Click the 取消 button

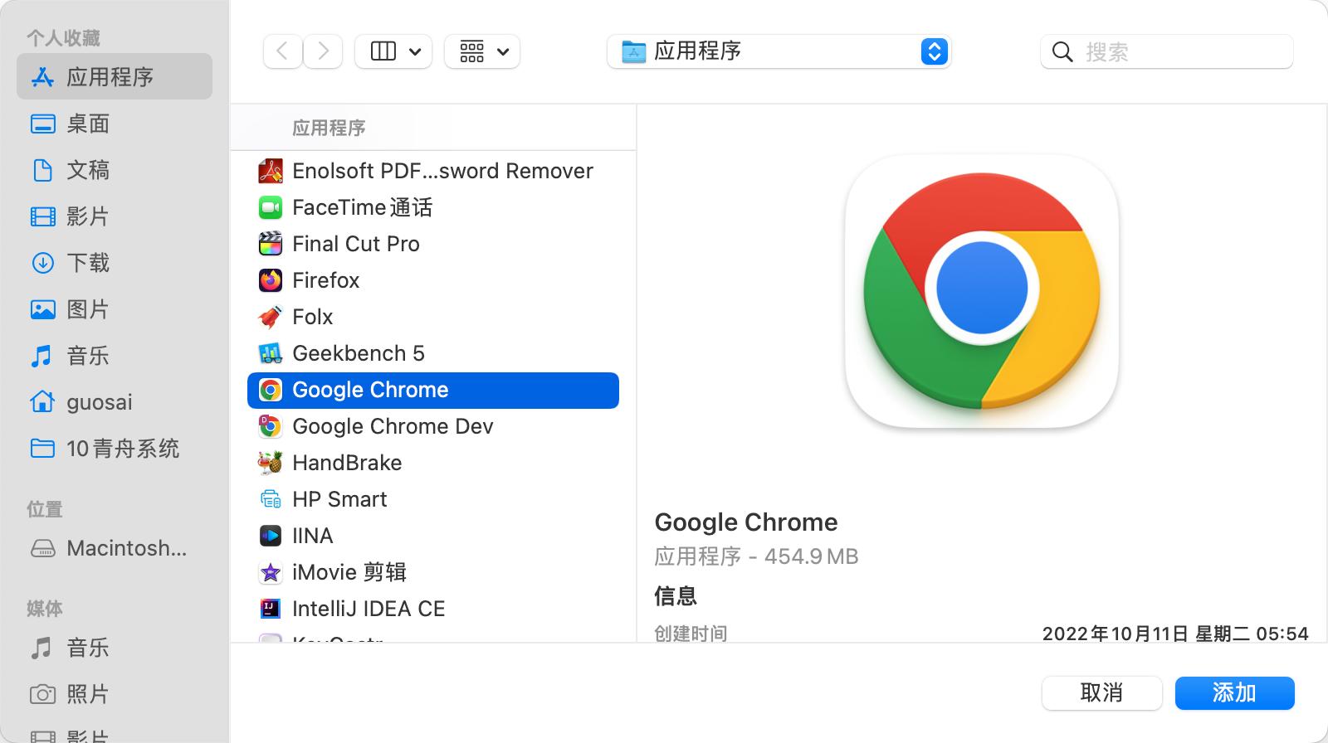1102,692
